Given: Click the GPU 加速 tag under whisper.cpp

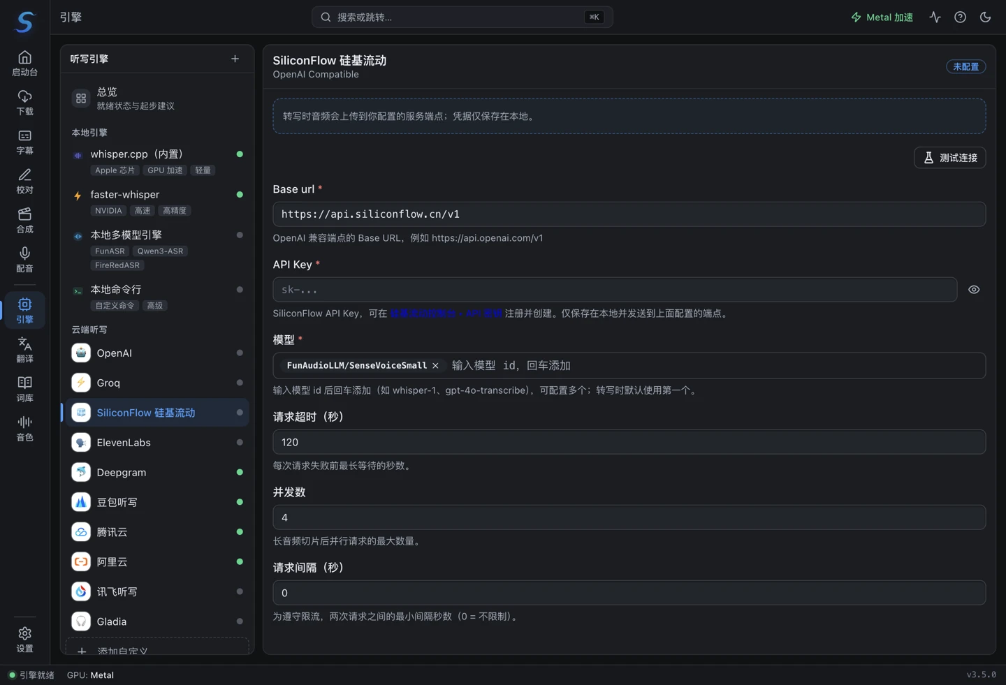Looking at the screenshot, I should click(x=165, y=170).
